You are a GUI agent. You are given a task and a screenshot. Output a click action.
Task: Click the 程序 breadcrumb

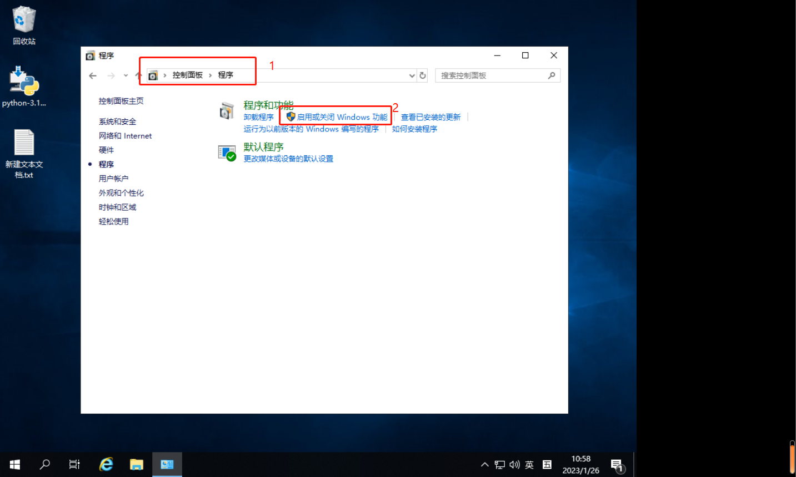pyautogui.click(x=226, y=75)
